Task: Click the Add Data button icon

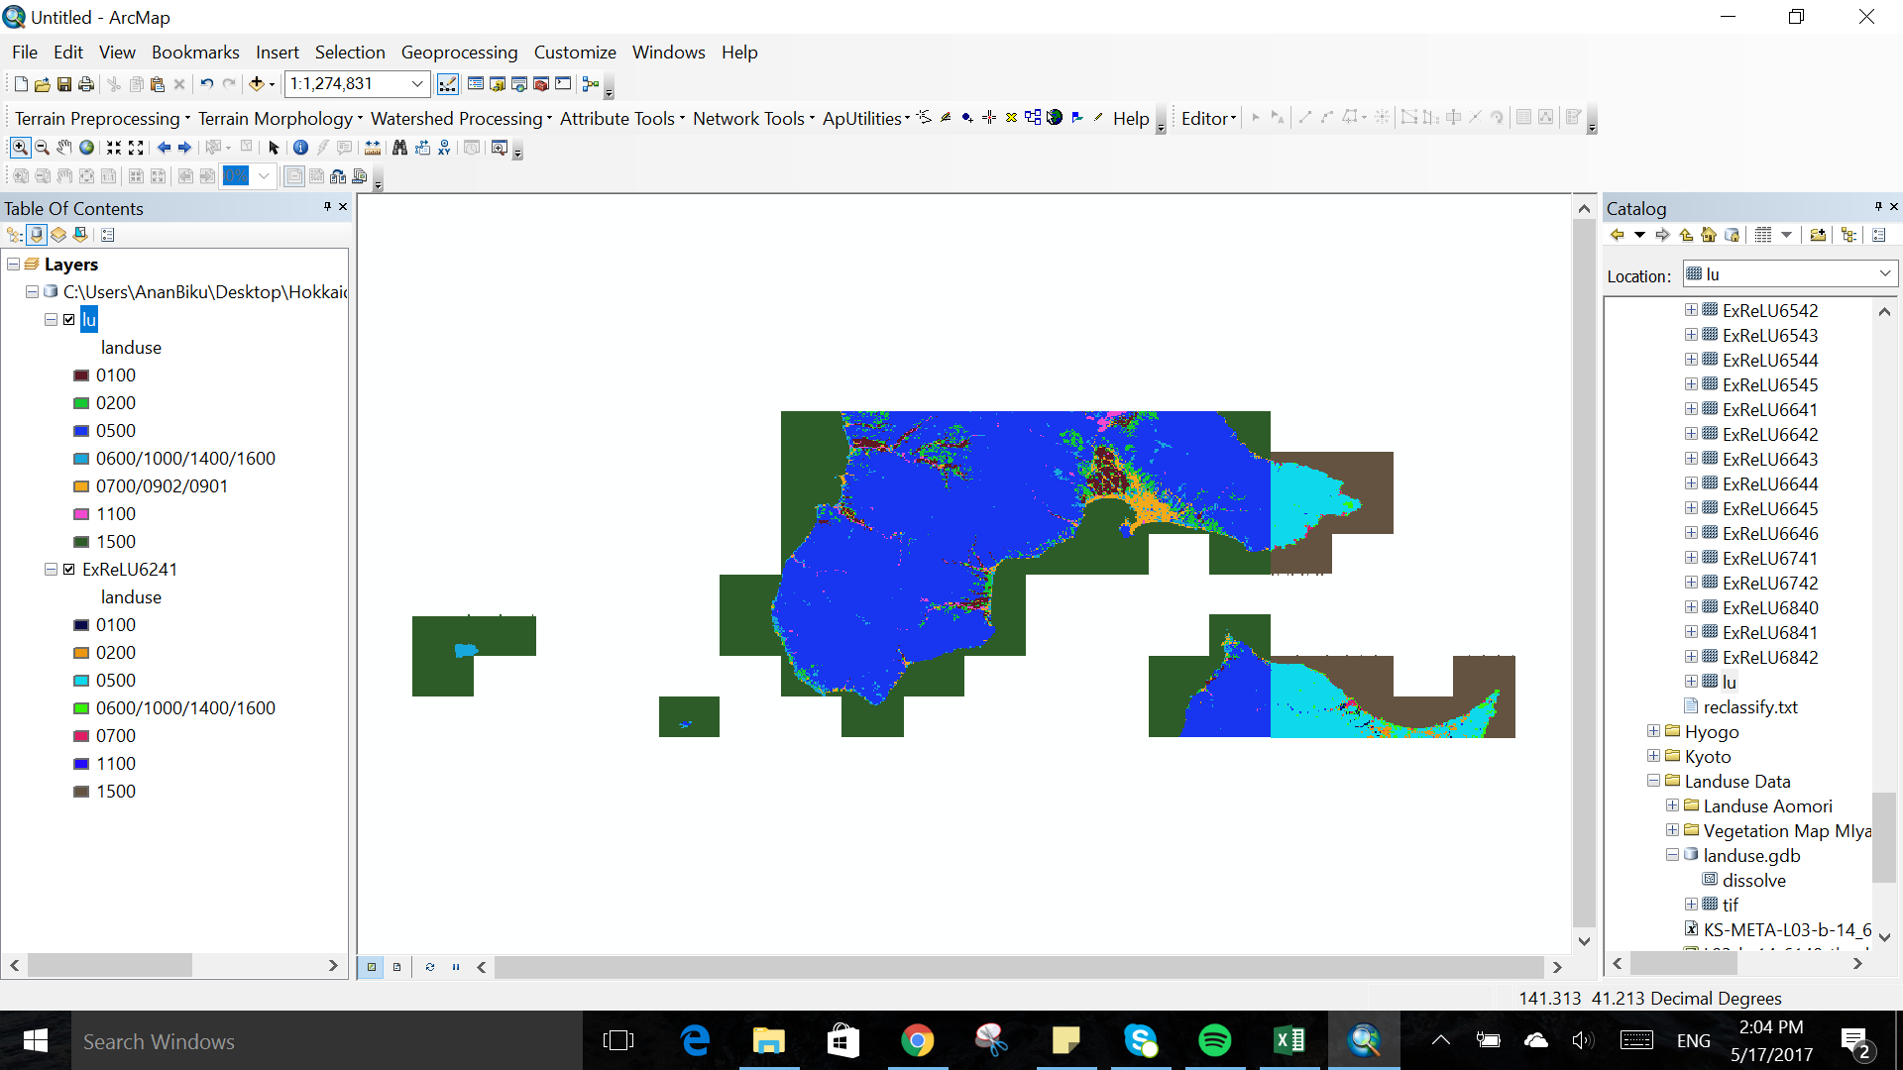Action: click(x=256, y=84)
